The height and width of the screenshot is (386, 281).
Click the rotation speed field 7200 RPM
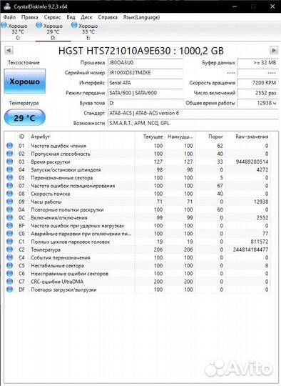coord(257,83)
